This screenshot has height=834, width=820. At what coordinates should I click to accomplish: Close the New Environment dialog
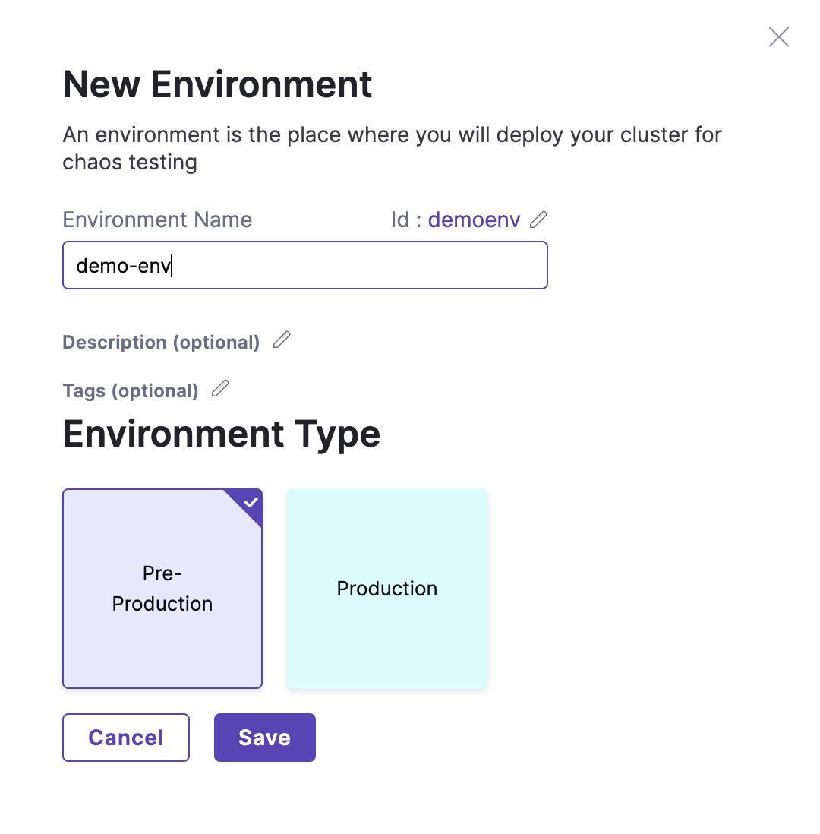(778, 37)
